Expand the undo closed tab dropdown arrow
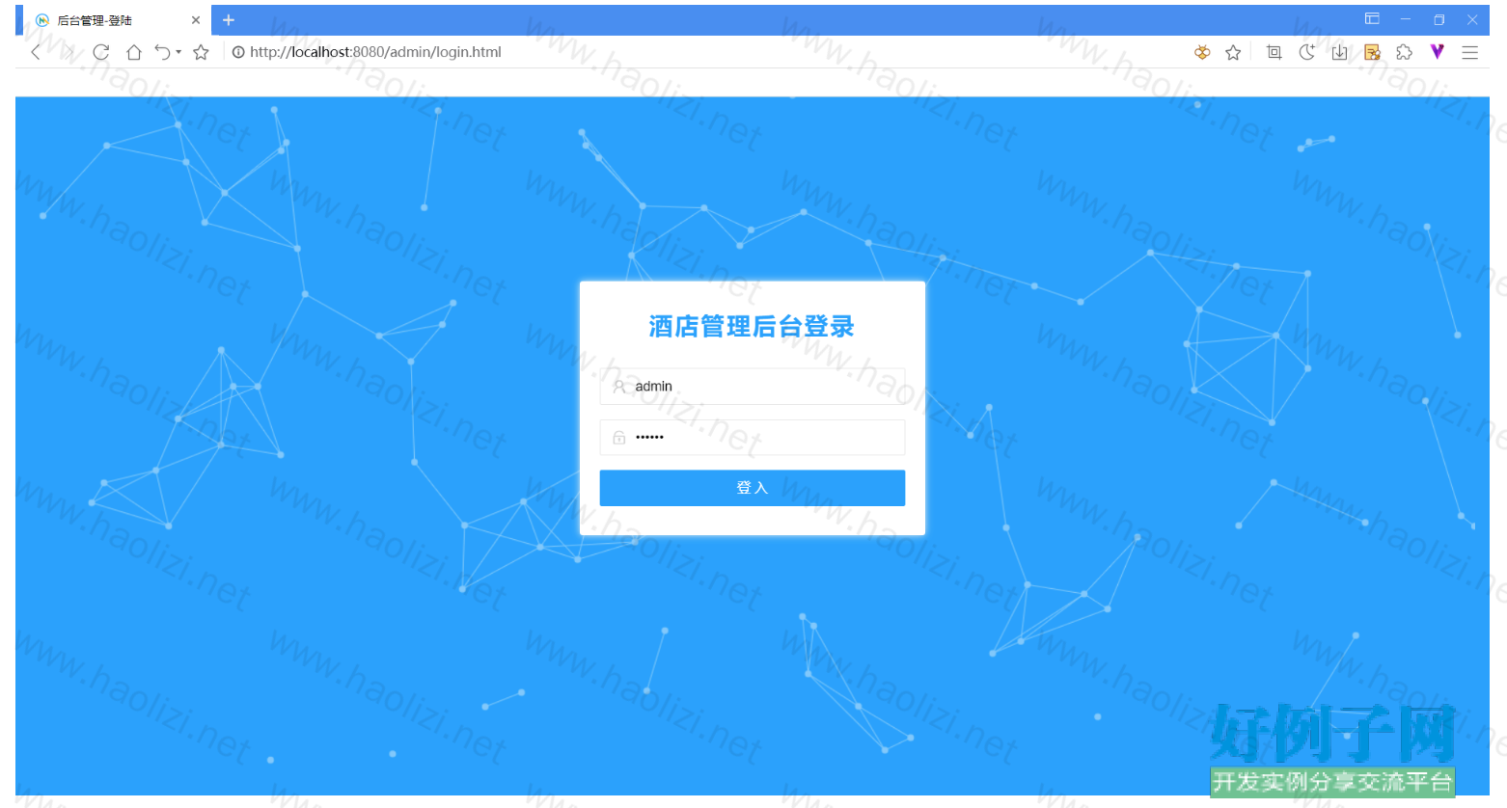This screenshot has height=808, width=1507. [178, 52]
